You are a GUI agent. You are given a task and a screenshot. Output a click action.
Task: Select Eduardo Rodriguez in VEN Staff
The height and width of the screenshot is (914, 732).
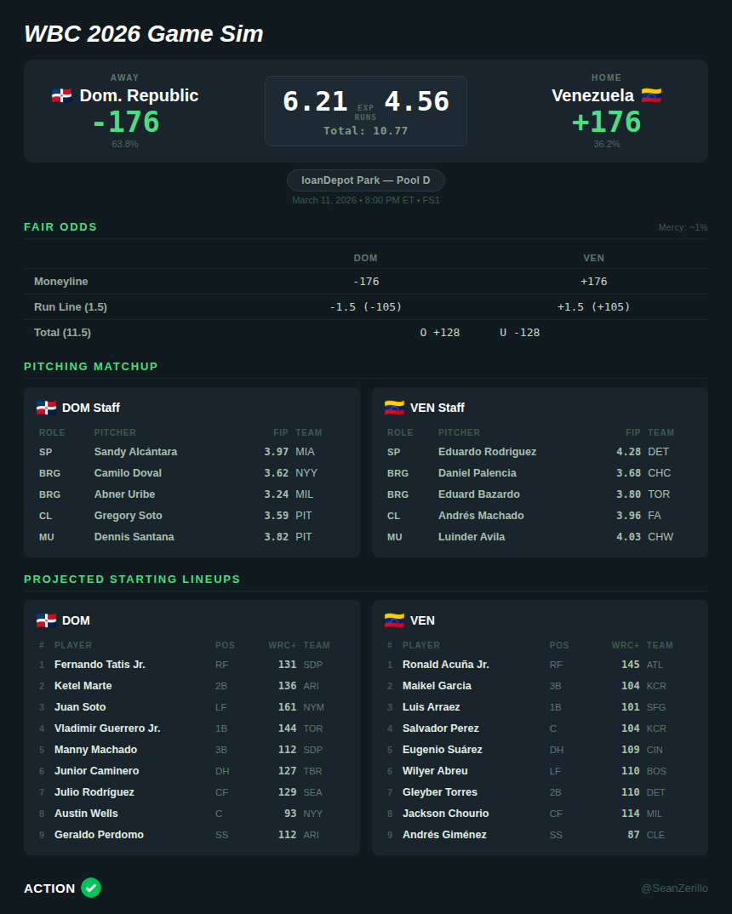click(487, 452)
